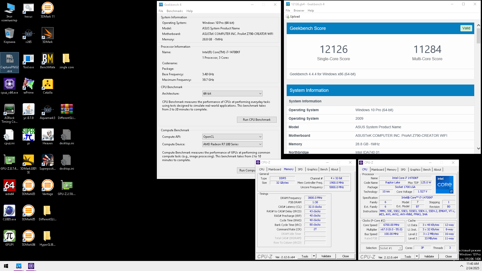Switch to Bench tab in right CPU-Z window
The width and height of the screenshot is (482, 271).
click(427, 170)
